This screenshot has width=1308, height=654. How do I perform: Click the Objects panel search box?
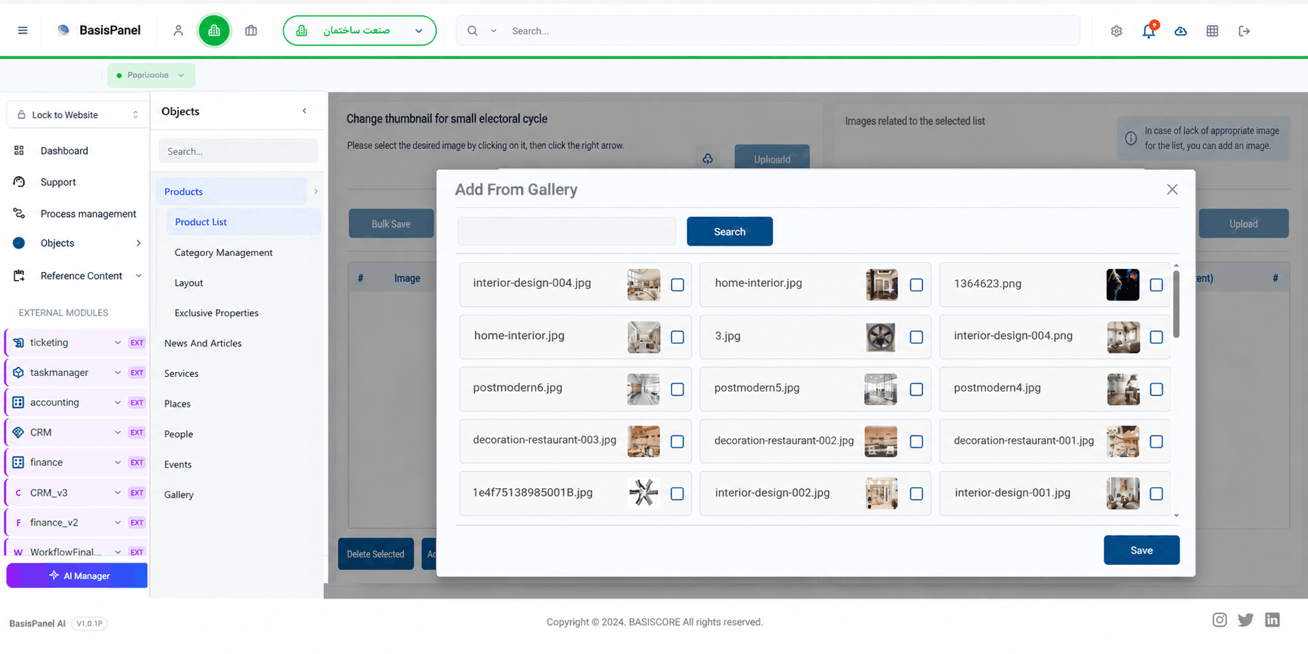pos(238,151)
